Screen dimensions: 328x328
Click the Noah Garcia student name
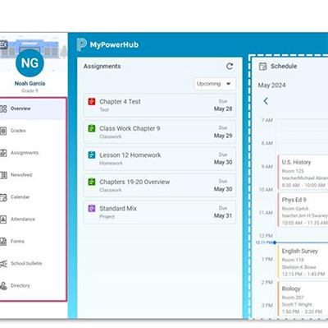(30, 84)
